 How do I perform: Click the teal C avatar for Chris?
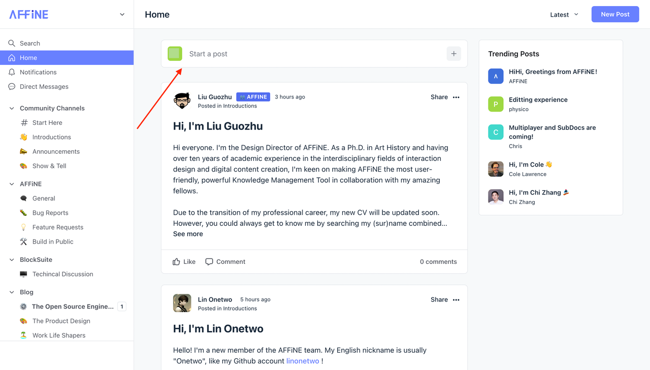(x=496, y=132)
